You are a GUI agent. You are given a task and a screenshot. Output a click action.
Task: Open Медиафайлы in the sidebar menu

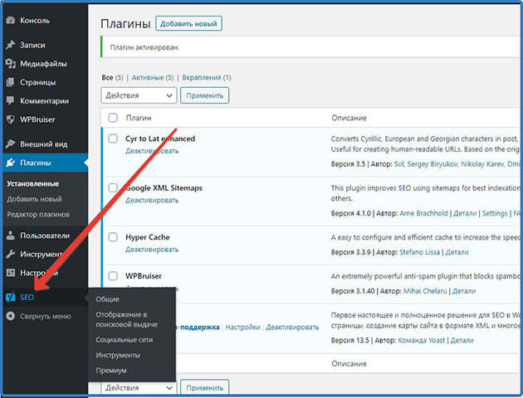(x=43, y=63)
